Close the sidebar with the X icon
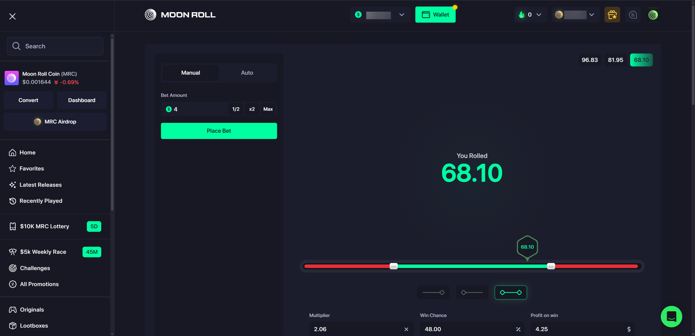The width and height of the screenshot is (695, 336). tap(12, 16)
